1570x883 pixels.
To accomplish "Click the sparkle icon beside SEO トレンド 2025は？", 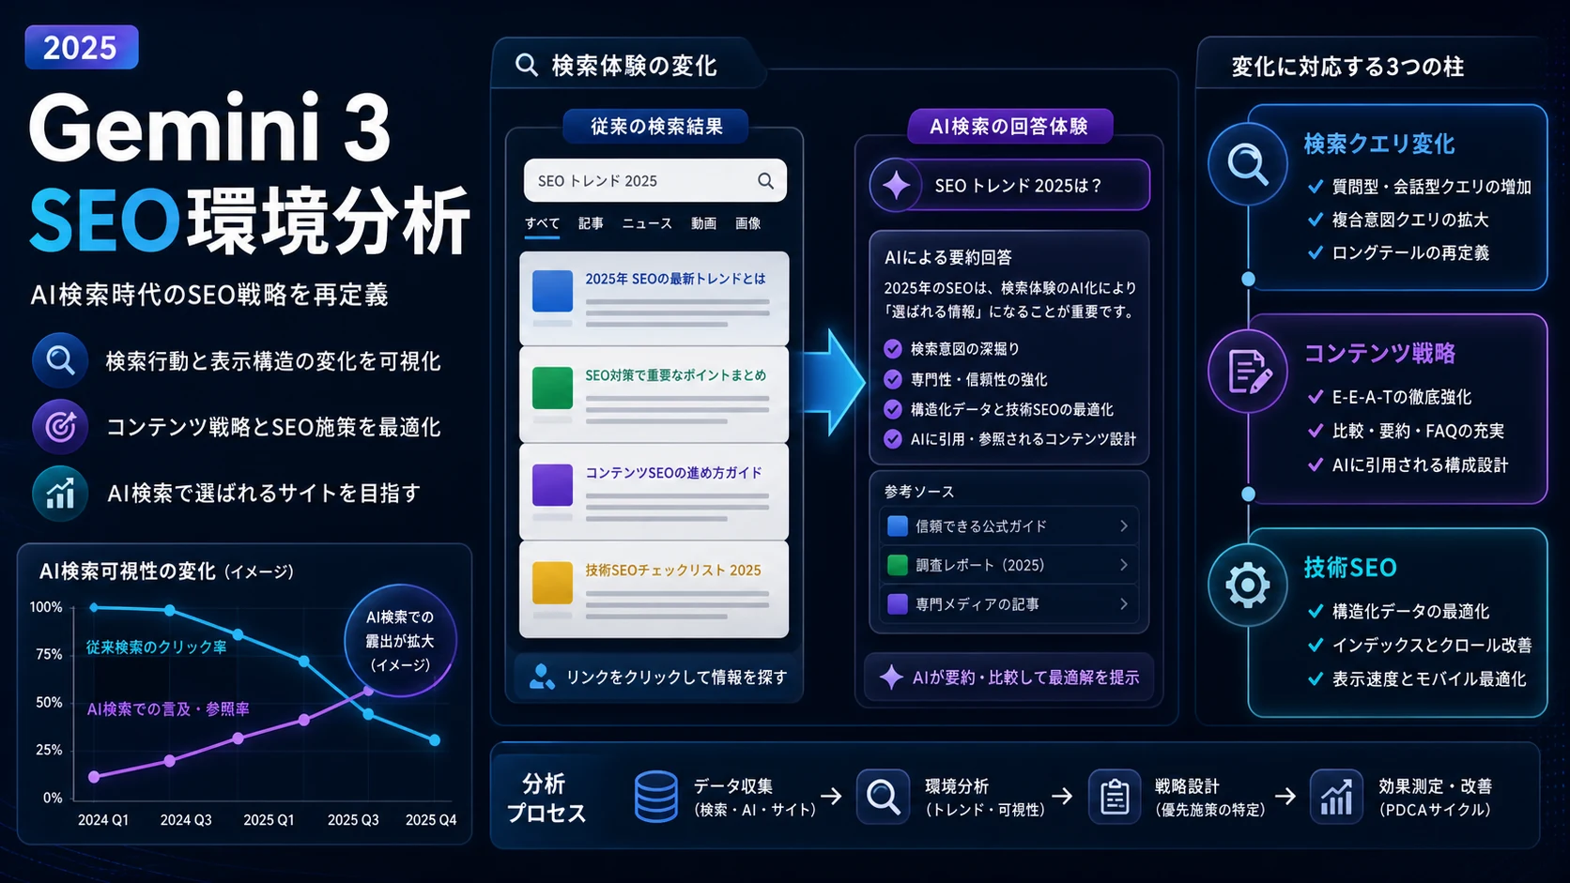I will pyautogui.click(x=897, y=185).
